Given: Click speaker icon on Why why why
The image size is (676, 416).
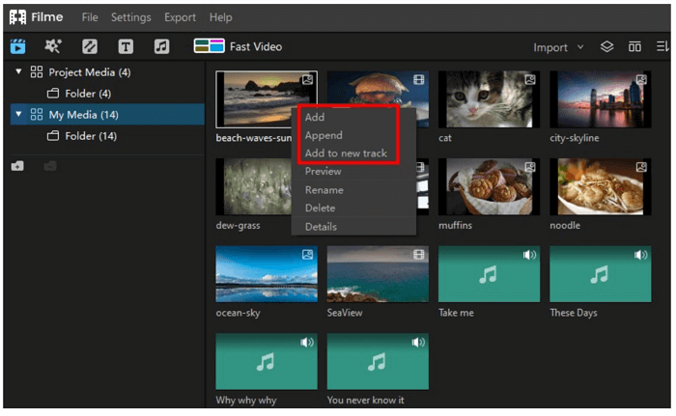Looking at the screenshot, I should pyautogui.click(x=307, y=343).
